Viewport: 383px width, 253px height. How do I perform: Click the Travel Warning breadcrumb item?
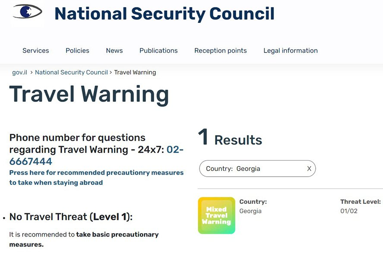[x=135, y=73]
